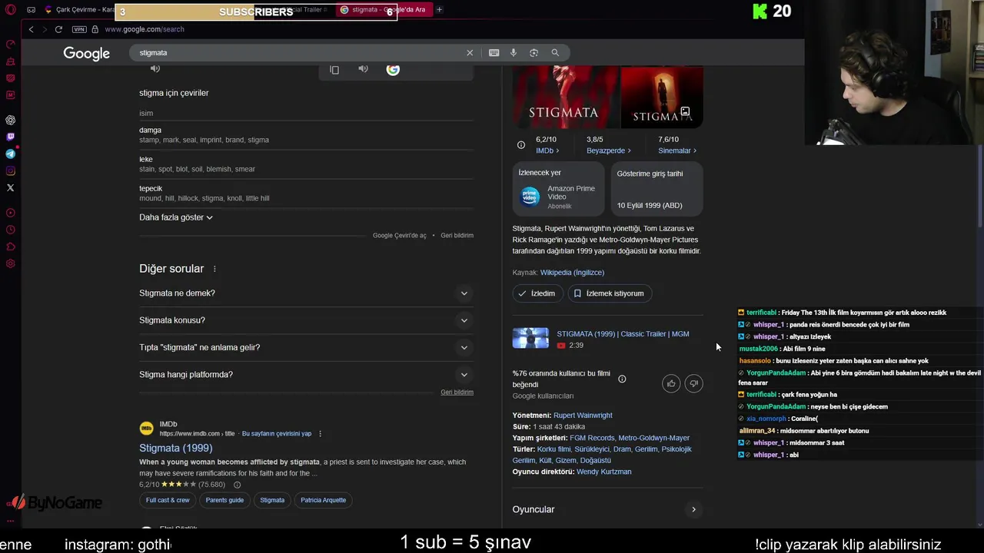
Task: Open the on-screen keyboard icon
Action: tap(494, 53)
